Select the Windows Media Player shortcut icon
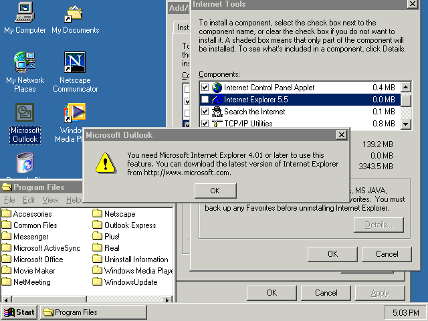Viewport: 428px width, 321px height. click(x=75, y=112)
